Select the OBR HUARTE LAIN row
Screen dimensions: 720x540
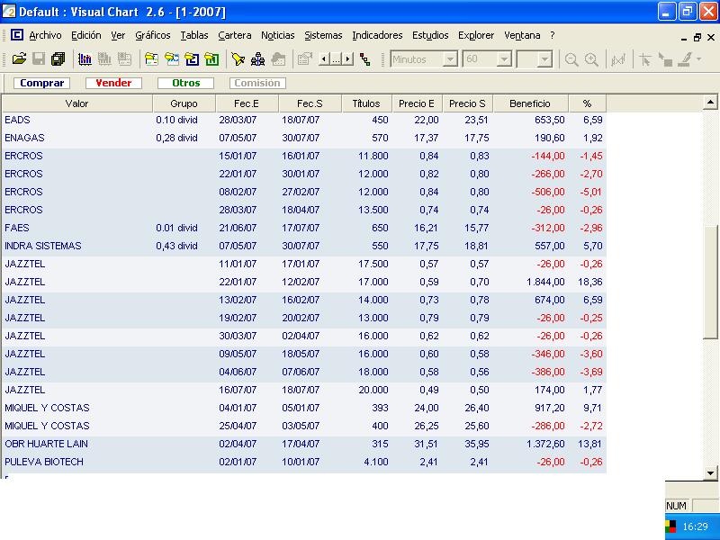click(304, 444)
